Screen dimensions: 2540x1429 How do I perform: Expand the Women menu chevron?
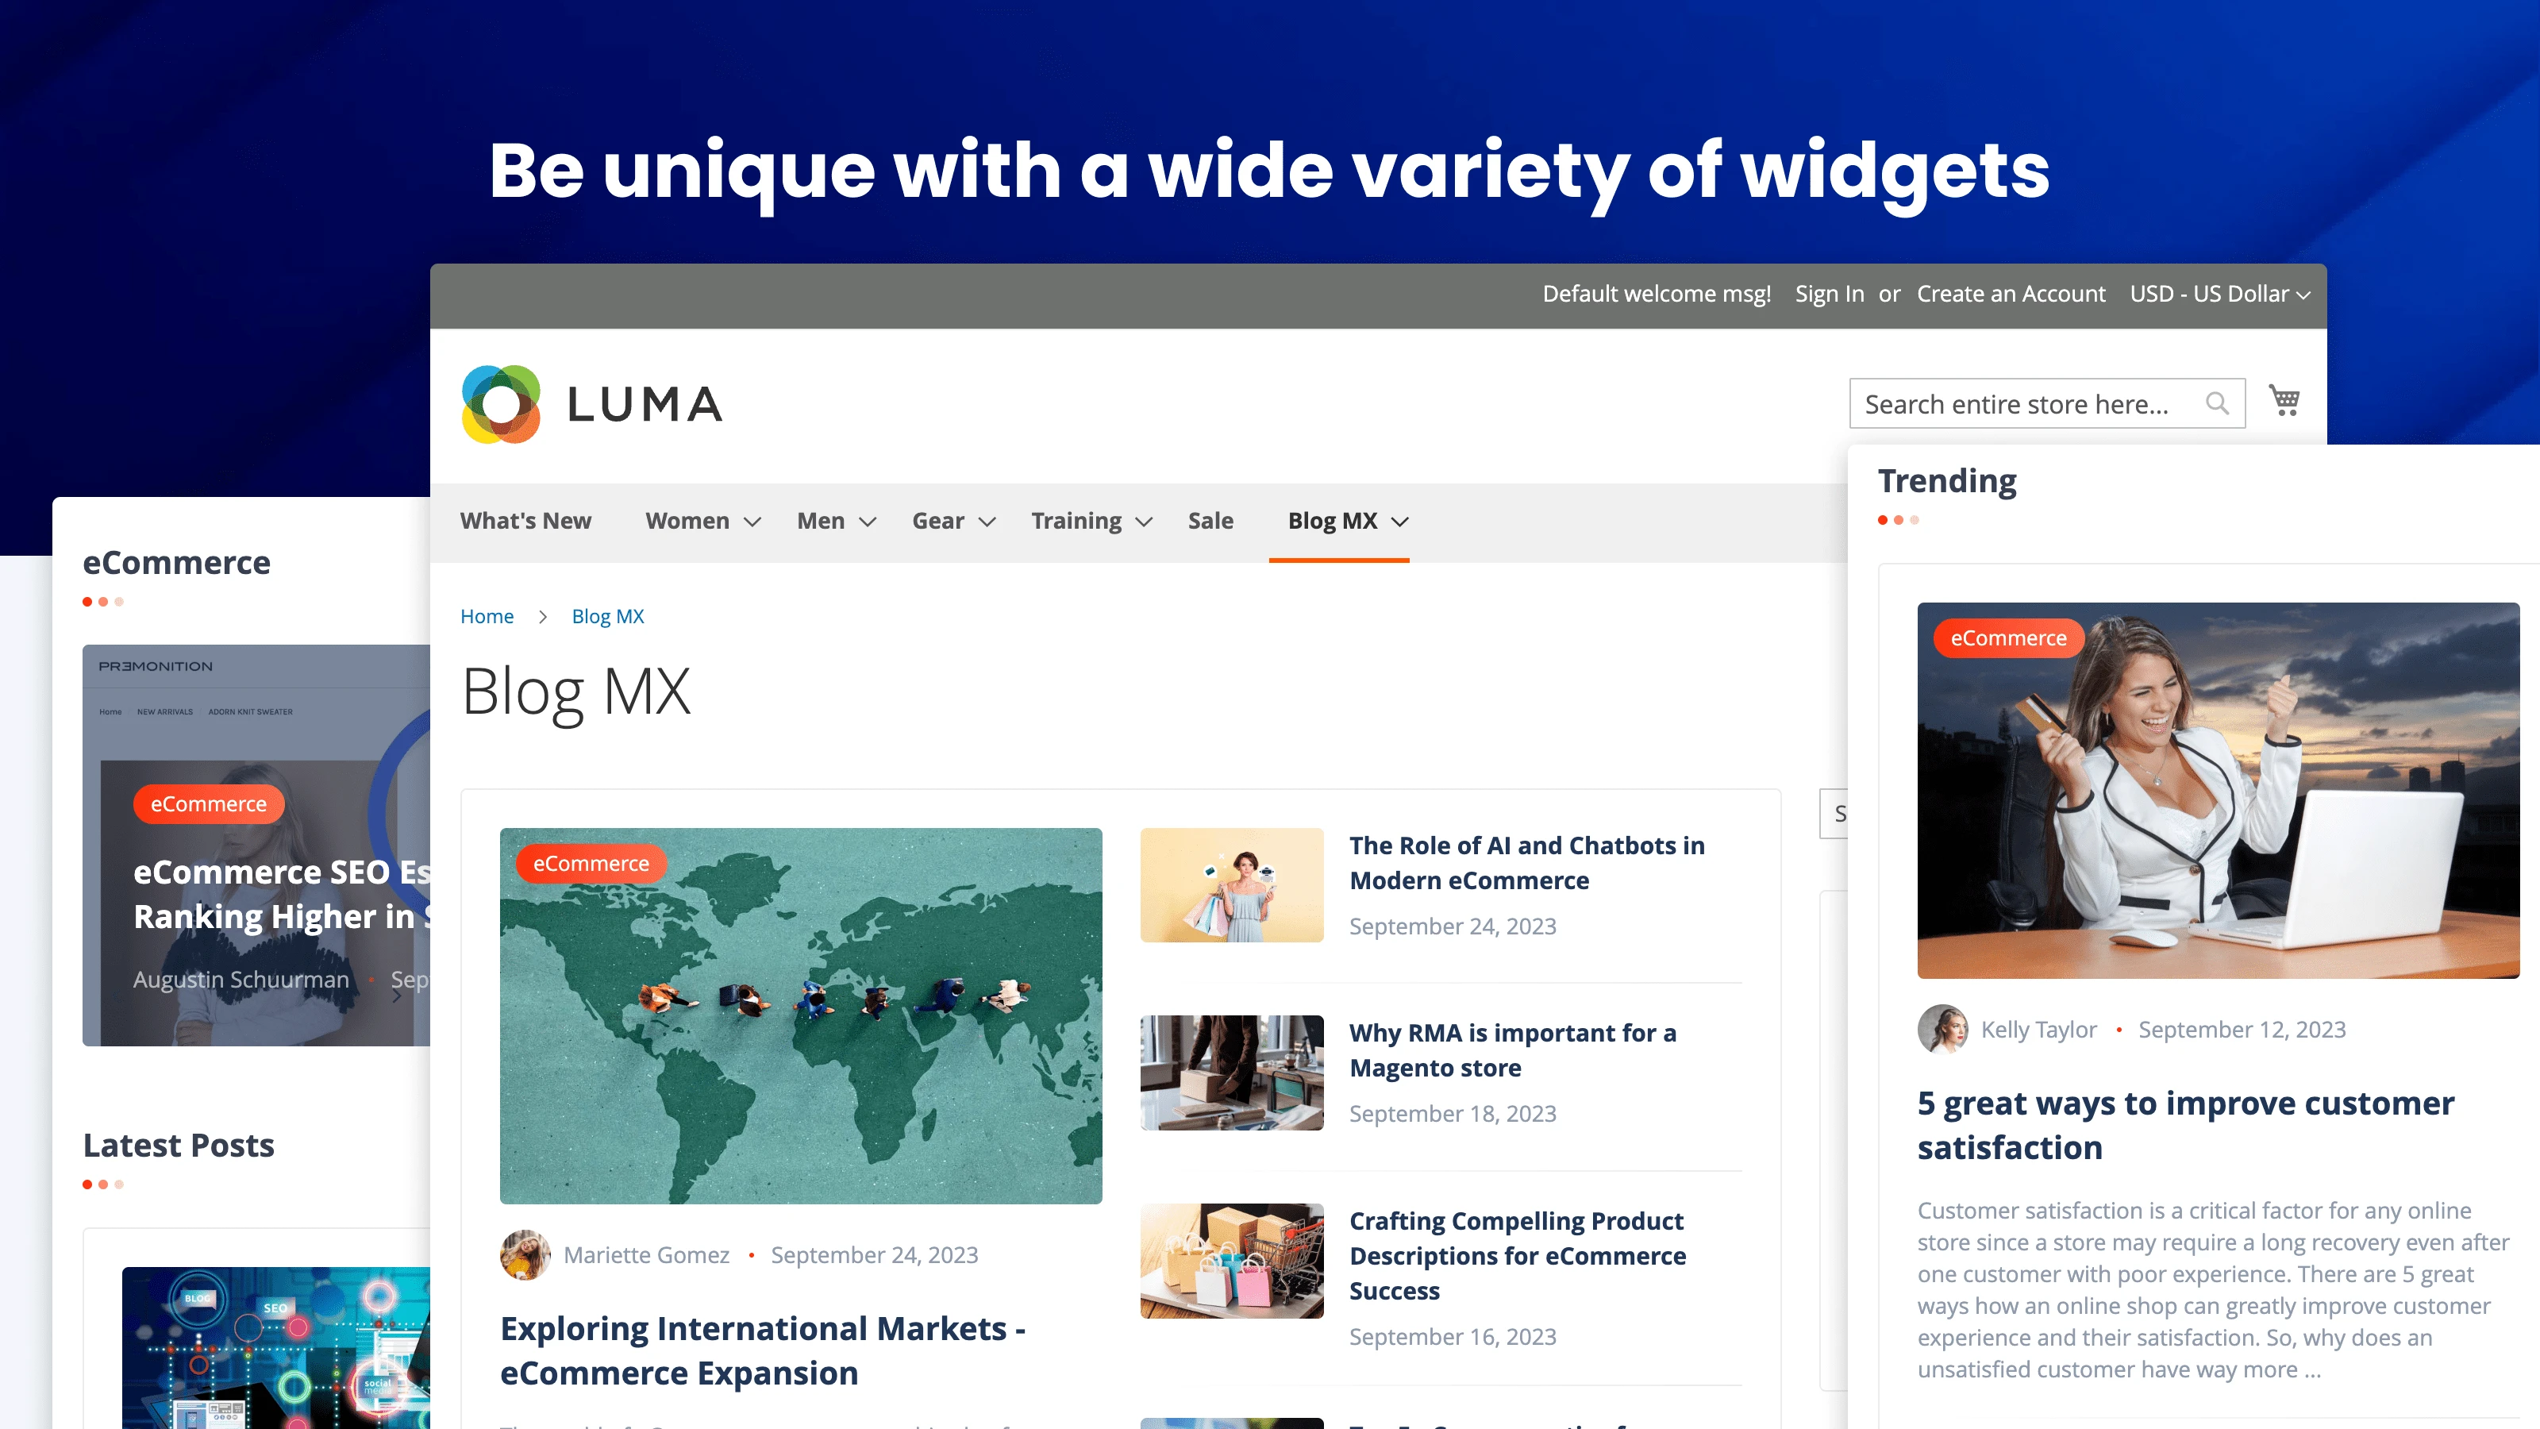(752, 522)
